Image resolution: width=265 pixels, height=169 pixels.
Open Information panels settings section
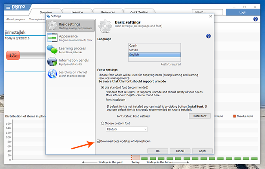coord(70,62)
